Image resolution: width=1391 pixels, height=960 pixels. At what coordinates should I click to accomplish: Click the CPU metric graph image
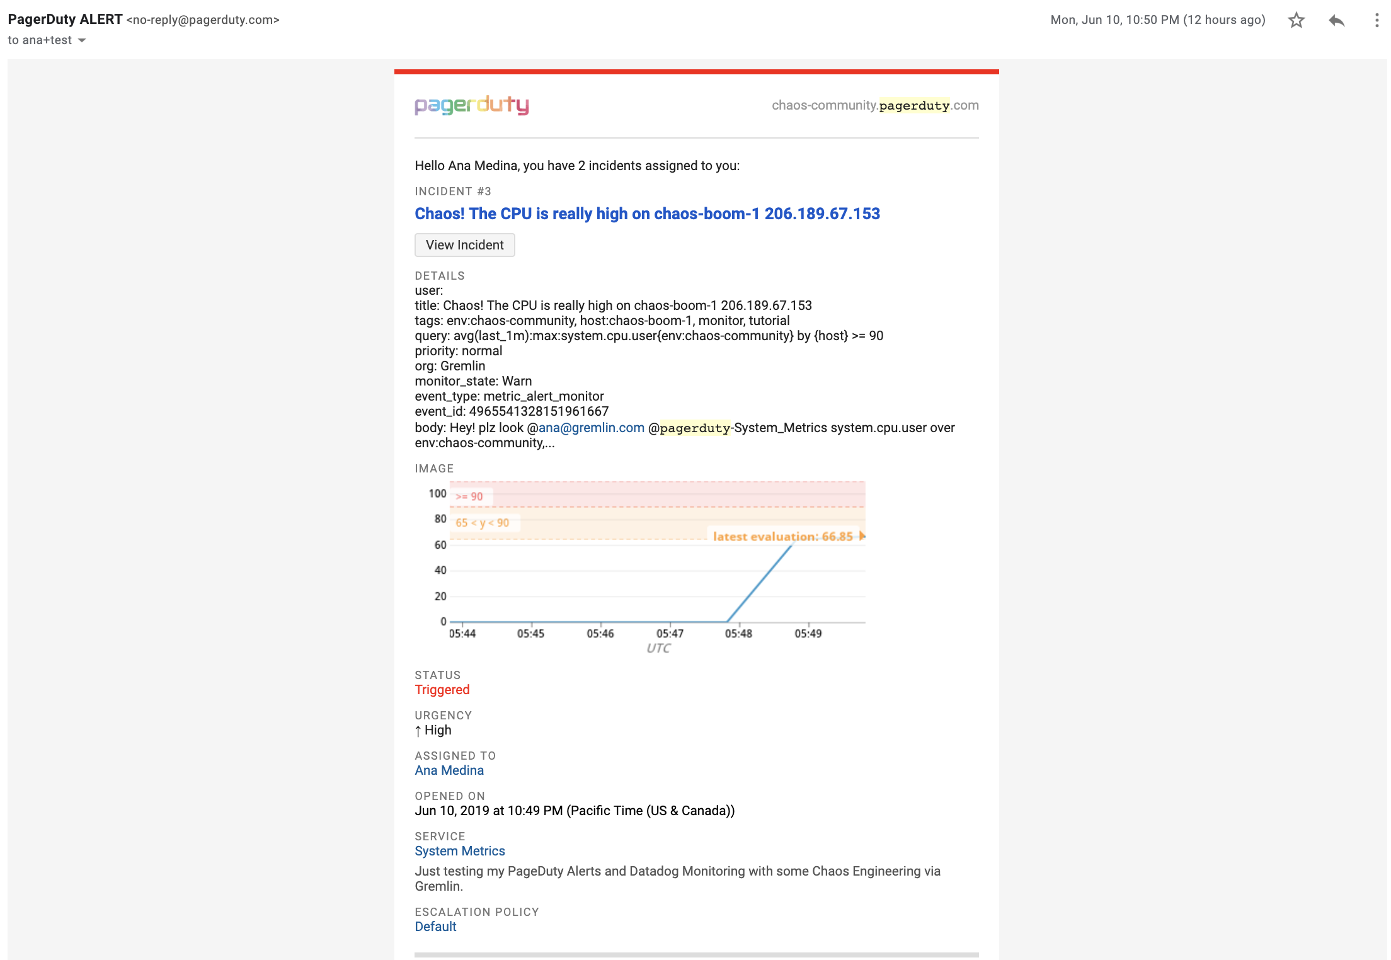click(643, 567)
